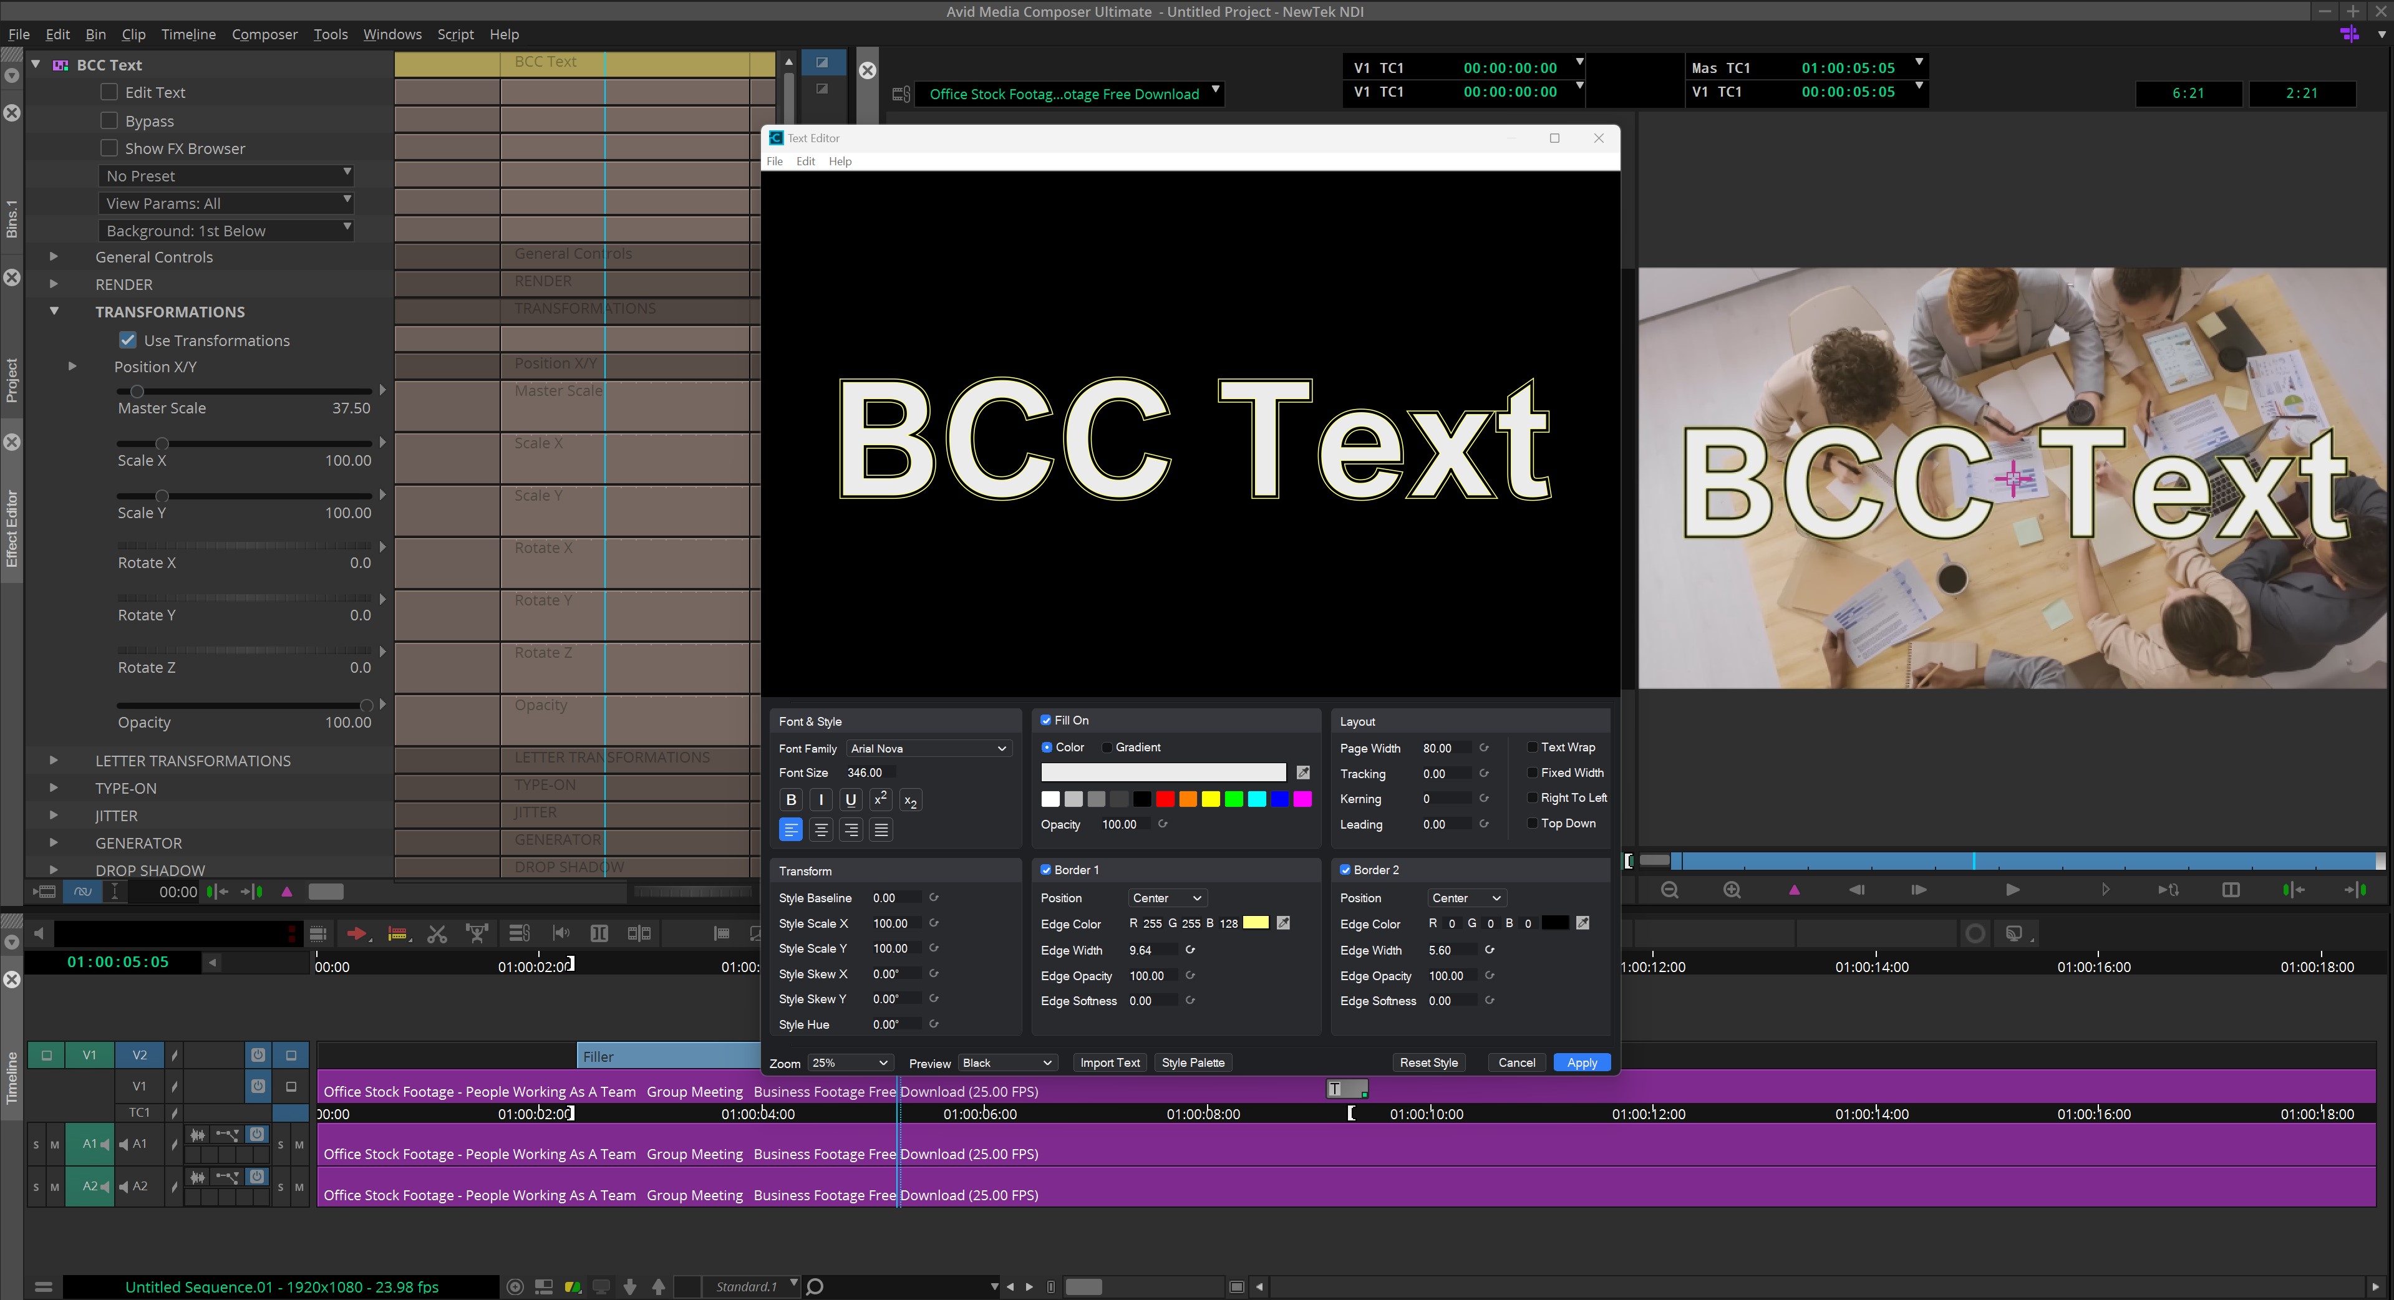Open Text Editor Help menu

tap(840, 161)
